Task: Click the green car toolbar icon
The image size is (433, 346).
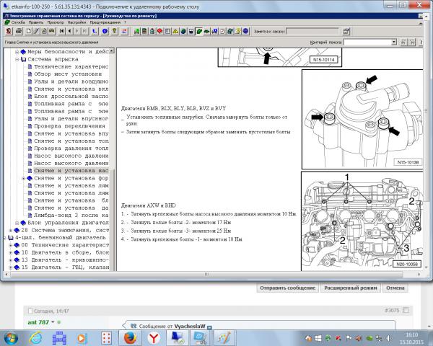Action: (206, 31)
